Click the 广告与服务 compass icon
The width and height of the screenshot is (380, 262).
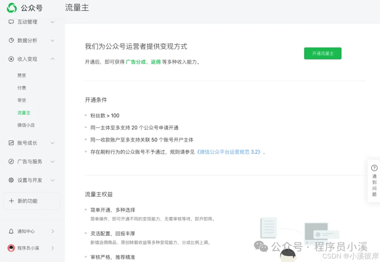click(11, 161)
